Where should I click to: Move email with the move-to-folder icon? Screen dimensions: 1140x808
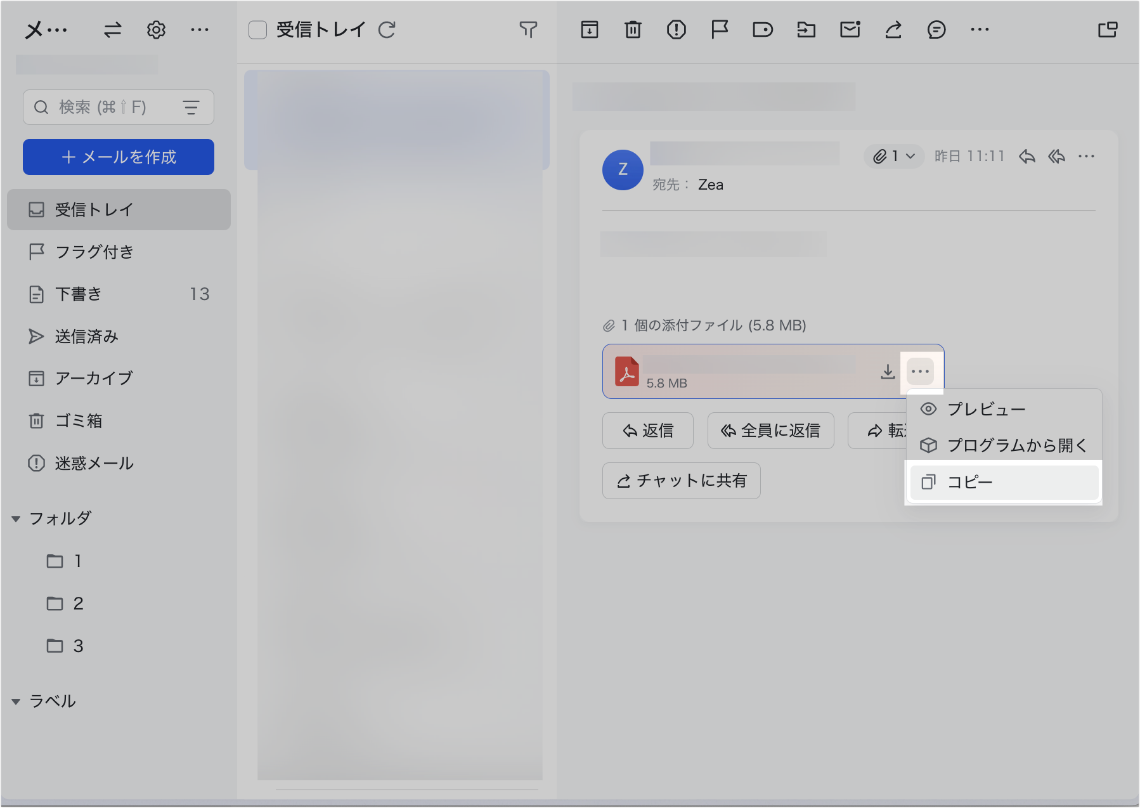806,30
